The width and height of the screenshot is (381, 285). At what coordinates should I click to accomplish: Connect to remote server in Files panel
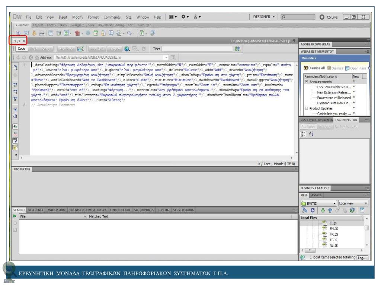click(304, 210)
